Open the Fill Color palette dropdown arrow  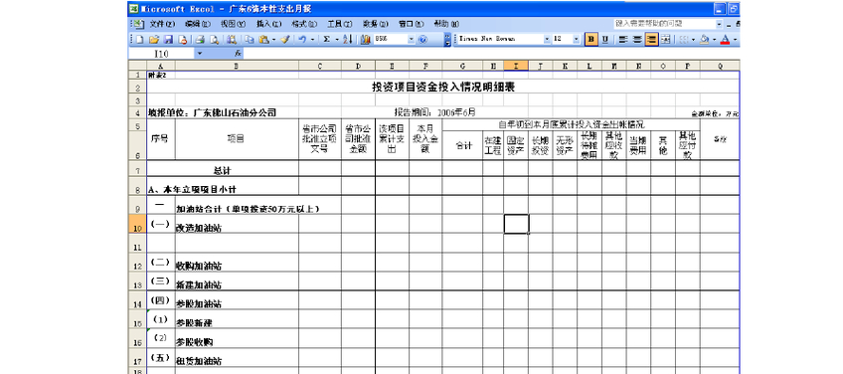pos(714,39)
